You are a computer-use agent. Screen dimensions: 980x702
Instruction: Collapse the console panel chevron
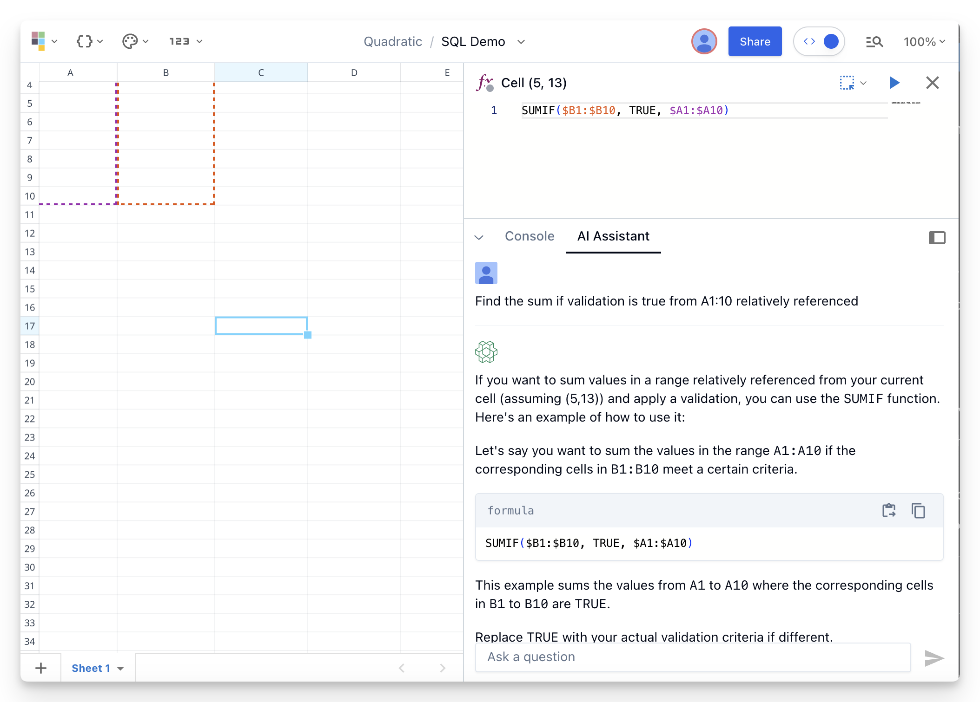tap(479, 237)
